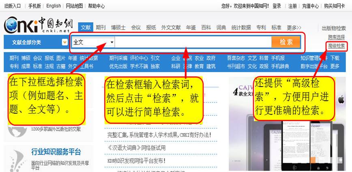Open 农业 link
The height and width of the screenshot is (172, 352).
(199, 58)
